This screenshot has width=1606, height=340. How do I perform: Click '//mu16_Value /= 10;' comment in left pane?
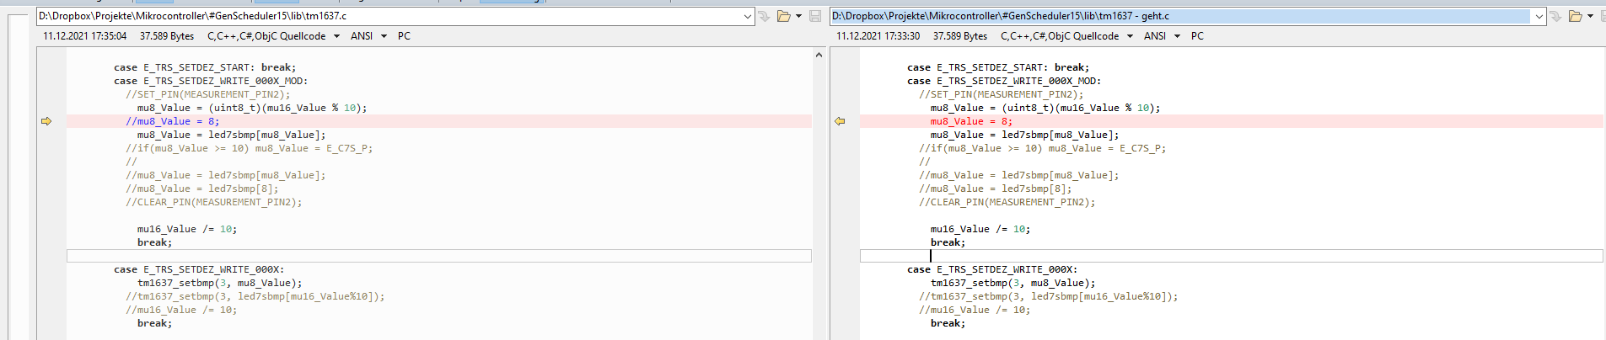pos(181,310)
